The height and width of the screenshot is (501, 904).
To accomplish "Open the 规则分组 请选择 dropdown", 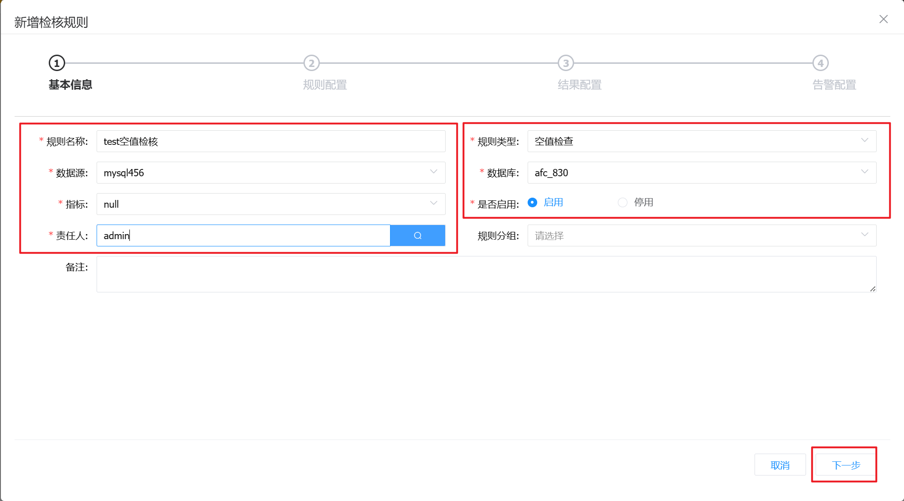I will [x=702, y=235].
